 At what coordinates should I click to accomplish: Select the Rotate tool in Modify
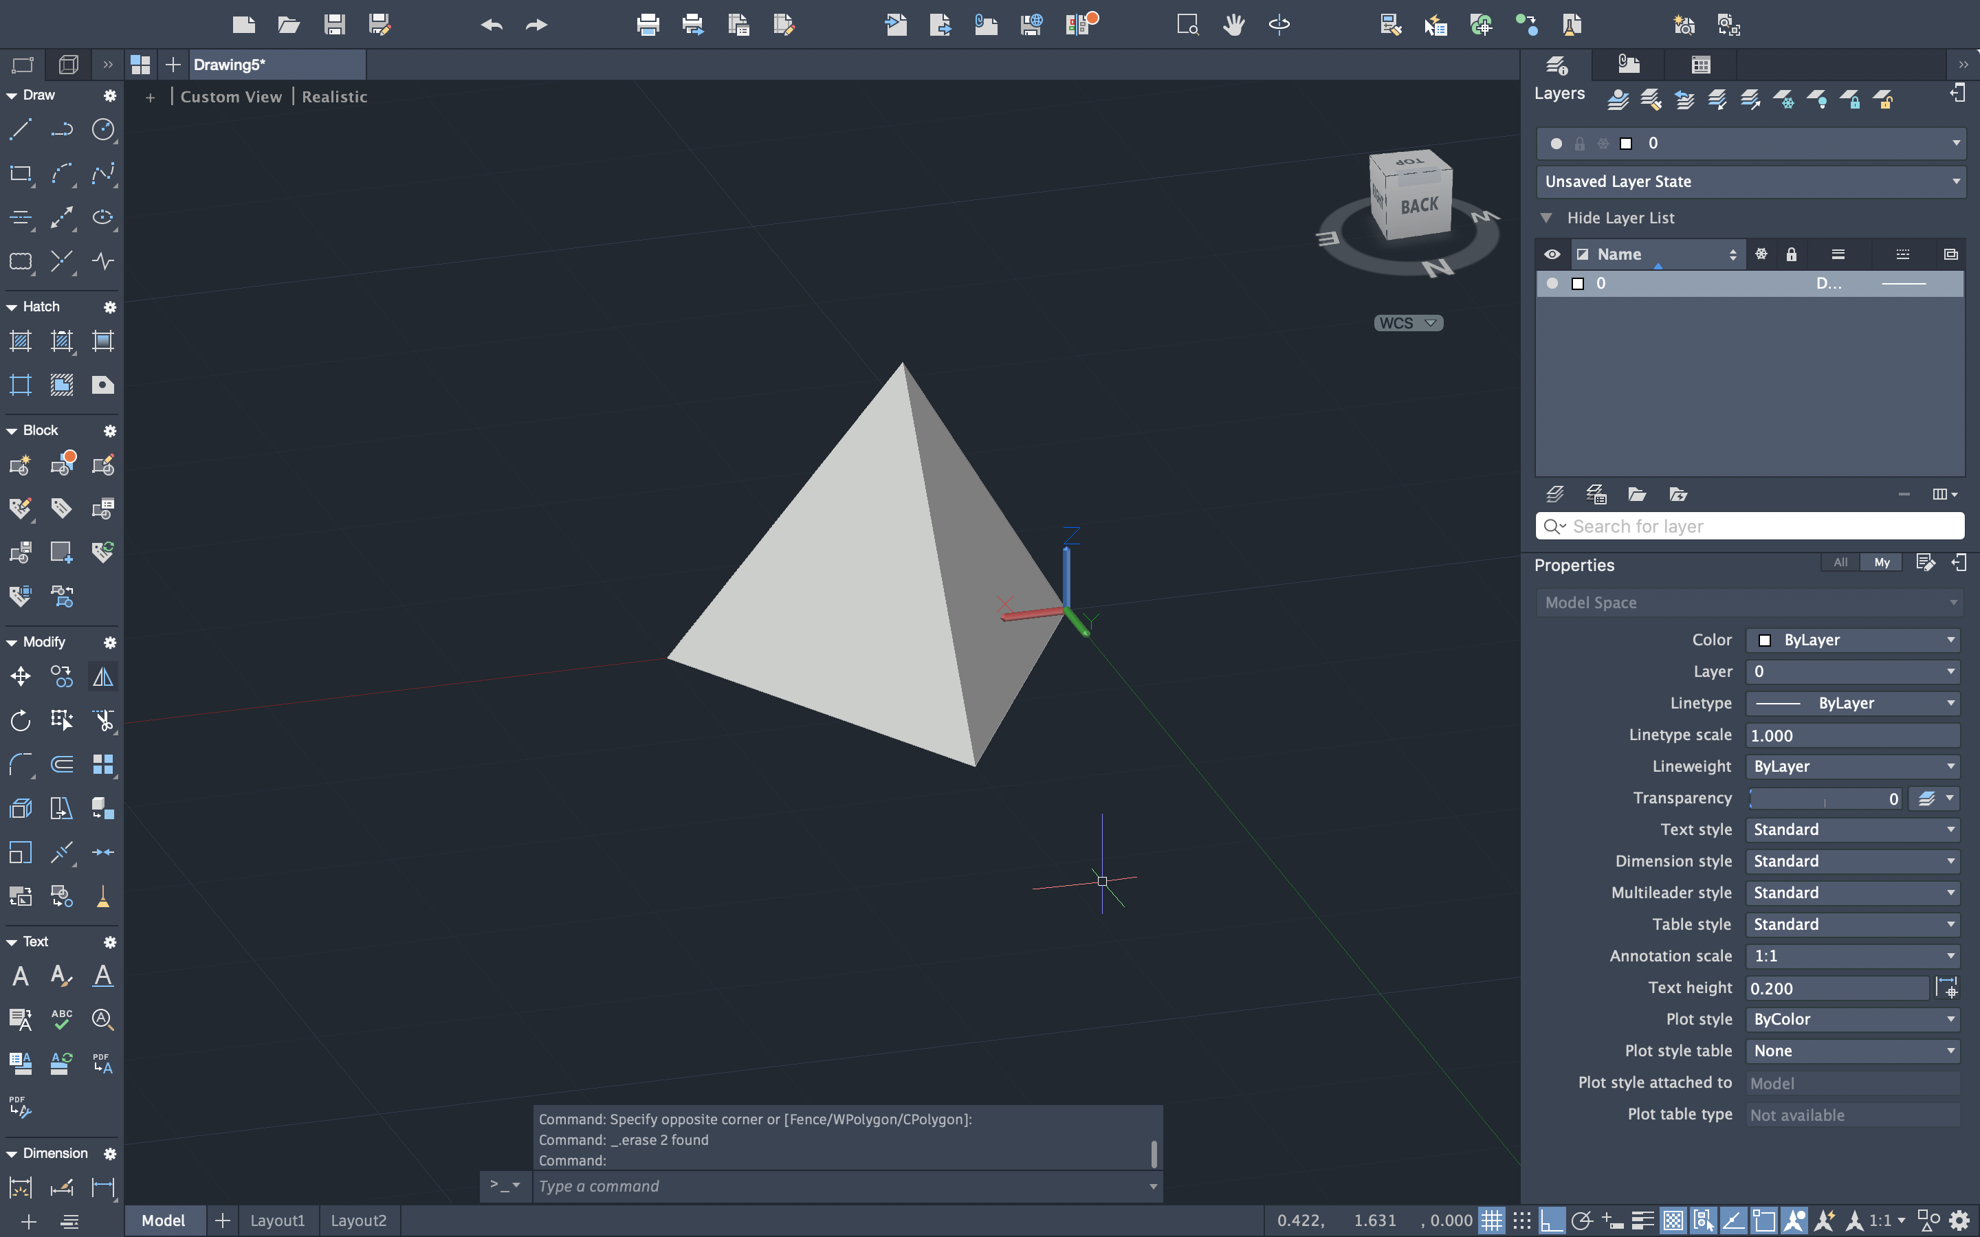point(21,721)
